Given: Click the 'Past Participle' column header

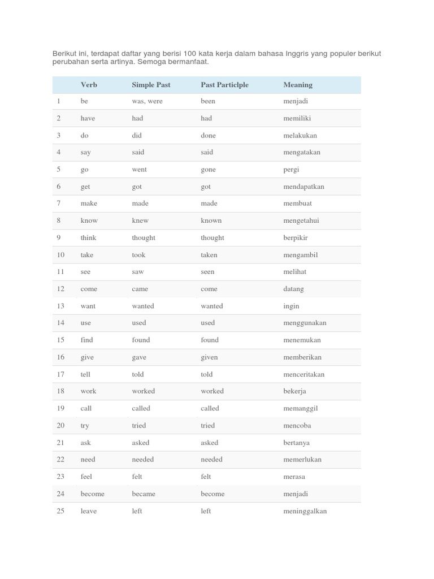Looking at the screenshot, I should coord(224,85).
